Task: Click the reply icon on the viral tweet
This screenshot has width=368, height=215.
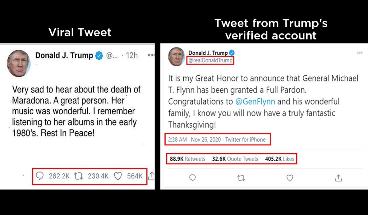Action: click(x=40, y=176)
